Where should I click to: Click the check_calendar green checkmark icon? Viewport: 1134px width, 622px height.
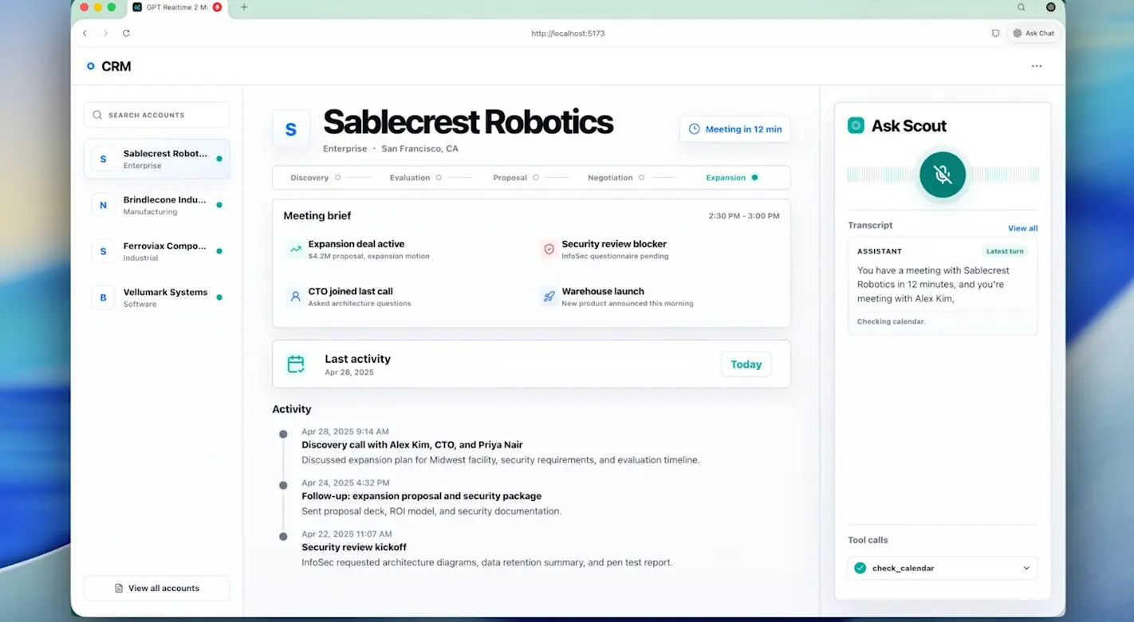click(860, 569)
